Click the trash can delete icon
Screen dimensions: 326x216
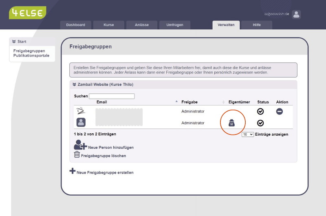[x=77, y=154]
